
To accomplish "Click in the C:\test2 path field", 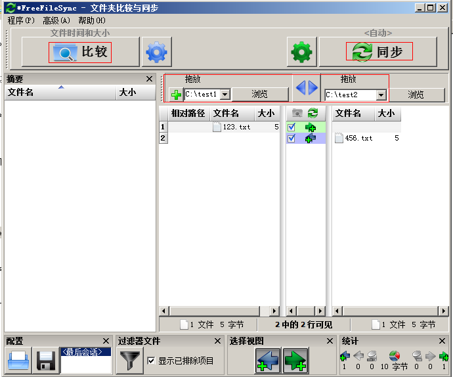I will 351,95.
